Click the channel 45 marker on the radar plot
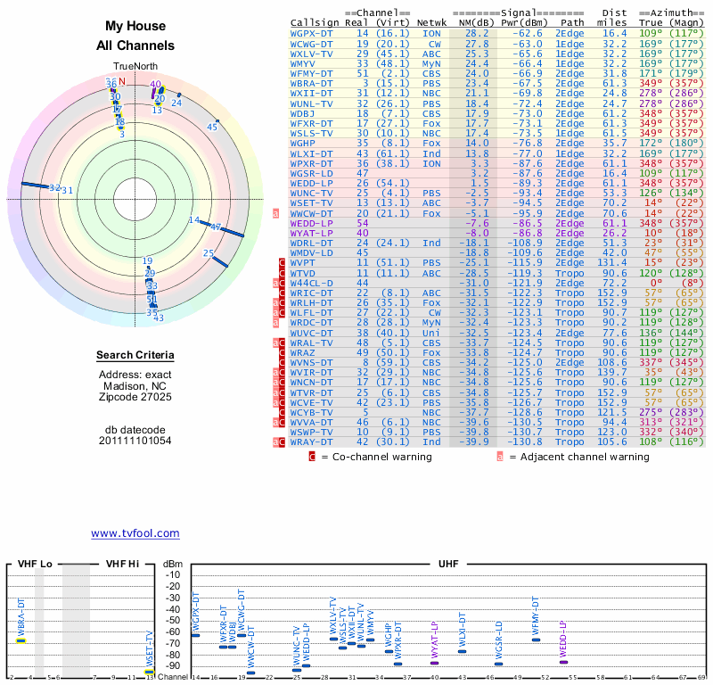The height and width of the screenshot is (685, 713). (212, 127)
